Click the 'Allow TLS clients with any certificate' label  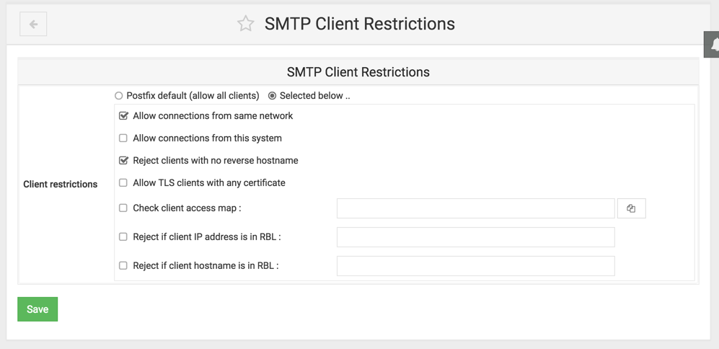209,183
